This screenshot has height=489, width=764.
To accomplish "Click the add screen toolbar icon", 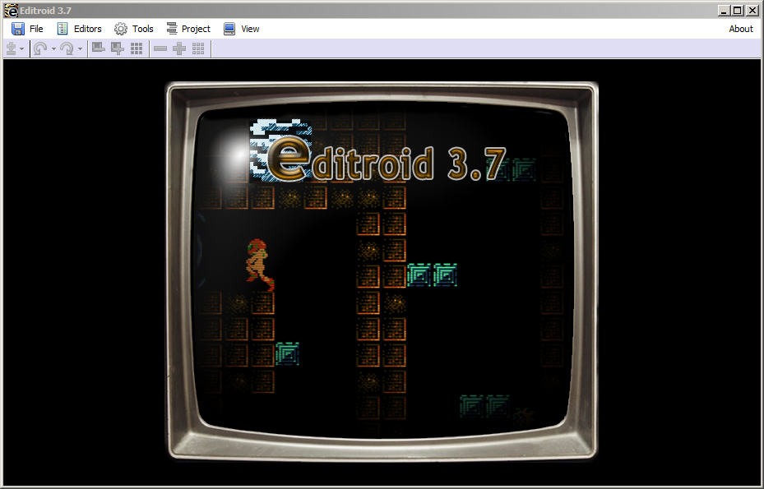I will click(x=118, y=48).
